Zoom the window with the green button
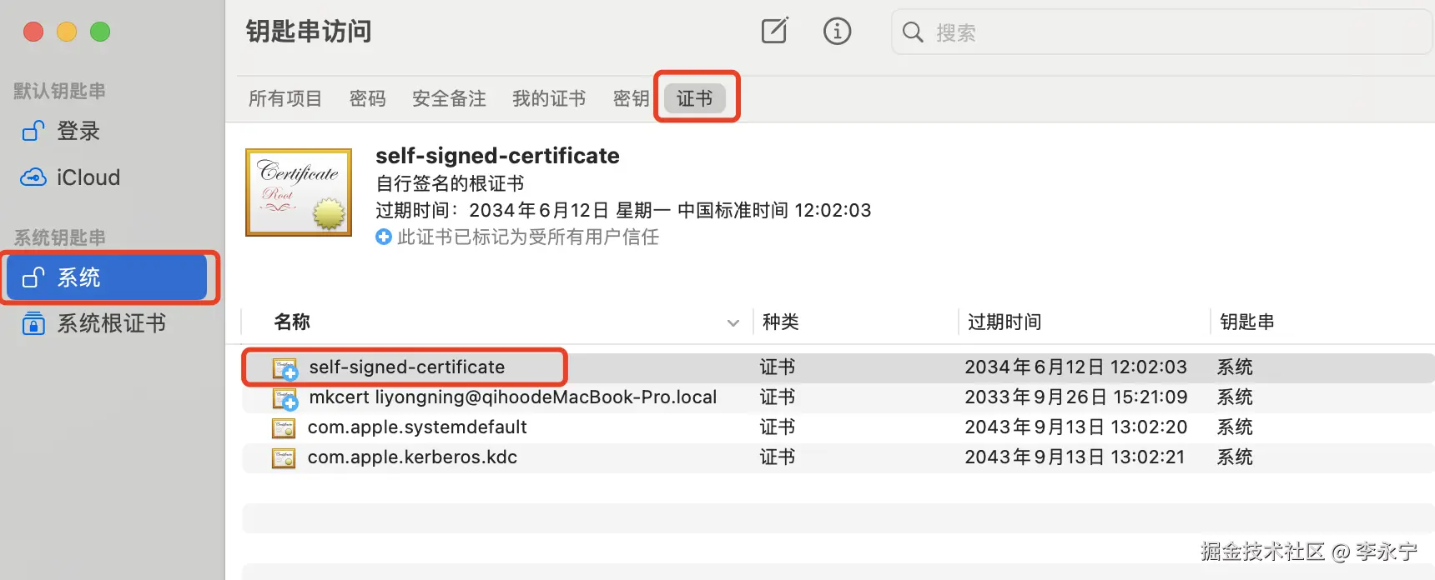The image size is (1435, 580). coord(100,32)
